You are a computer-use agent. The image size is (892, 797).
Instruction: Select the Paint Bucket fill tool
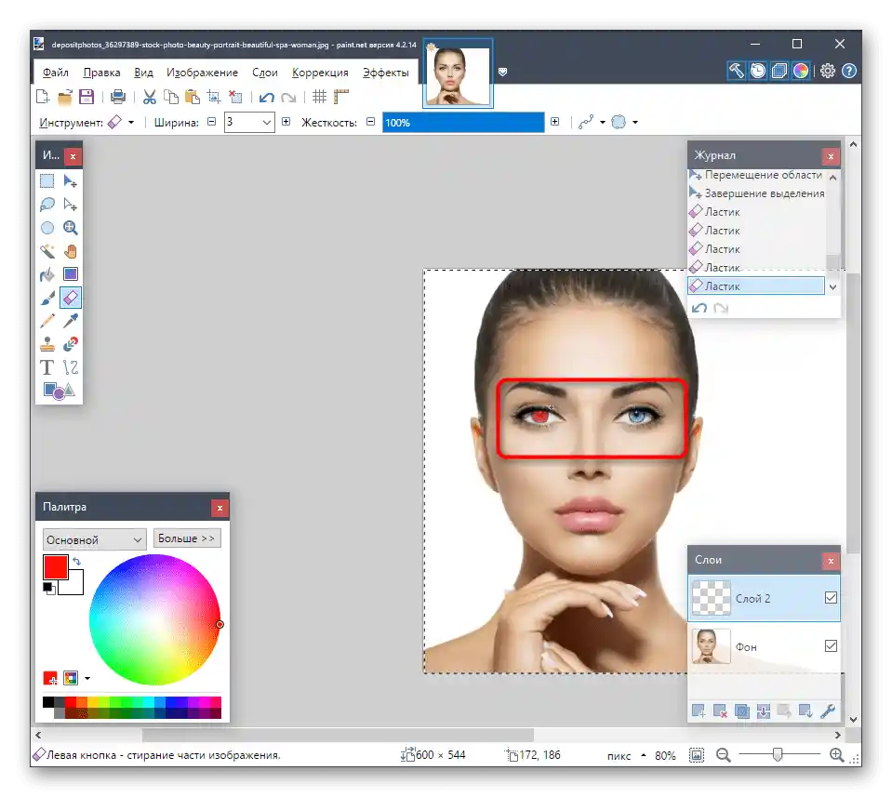point(47,274)
